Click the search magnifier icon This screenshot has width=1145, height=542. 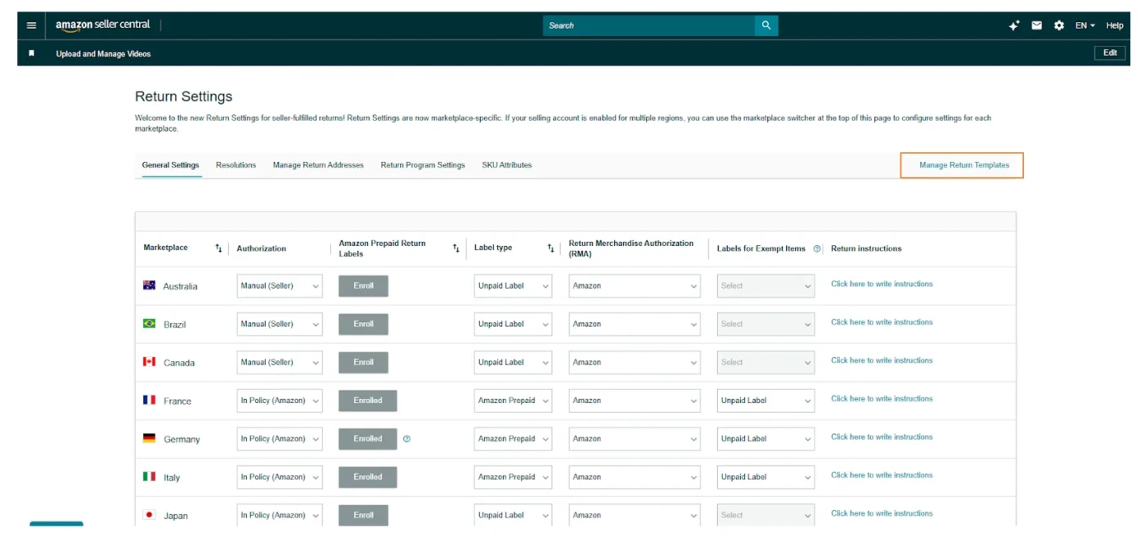766,25
